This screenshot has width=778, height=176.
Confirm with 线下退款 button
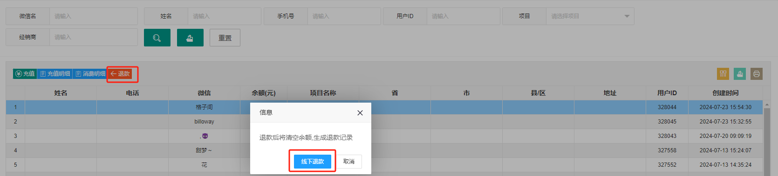313,162
